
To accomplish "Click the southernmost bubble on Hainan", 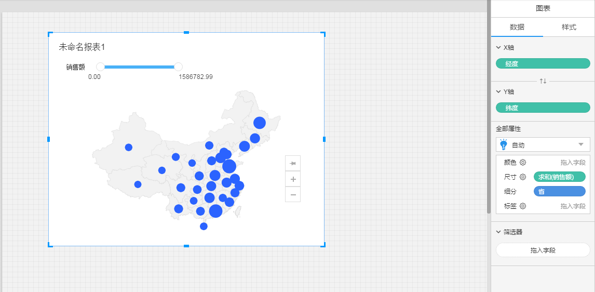I will (204, 227).
